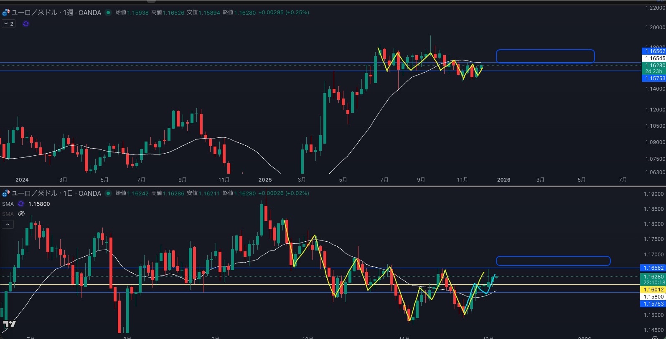The width and height of the screenshot is (666, 339).
Task: Open symbol search from weekly ユーロ/米ドル title
Action: 56,13
